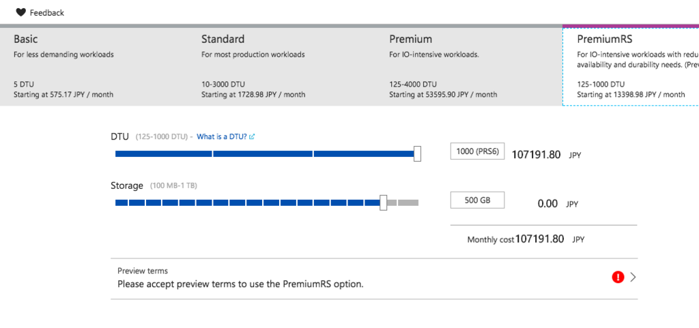Image resolution: width=699 pixels, height=328 pixels.
Task: Click the gray end of Storage slider
Action: (x=408, y=203)
